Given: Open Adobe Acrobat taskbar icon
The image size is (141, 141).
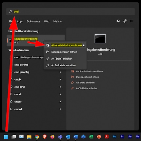Looking at the screenshot, I should [x=107, y=137].
